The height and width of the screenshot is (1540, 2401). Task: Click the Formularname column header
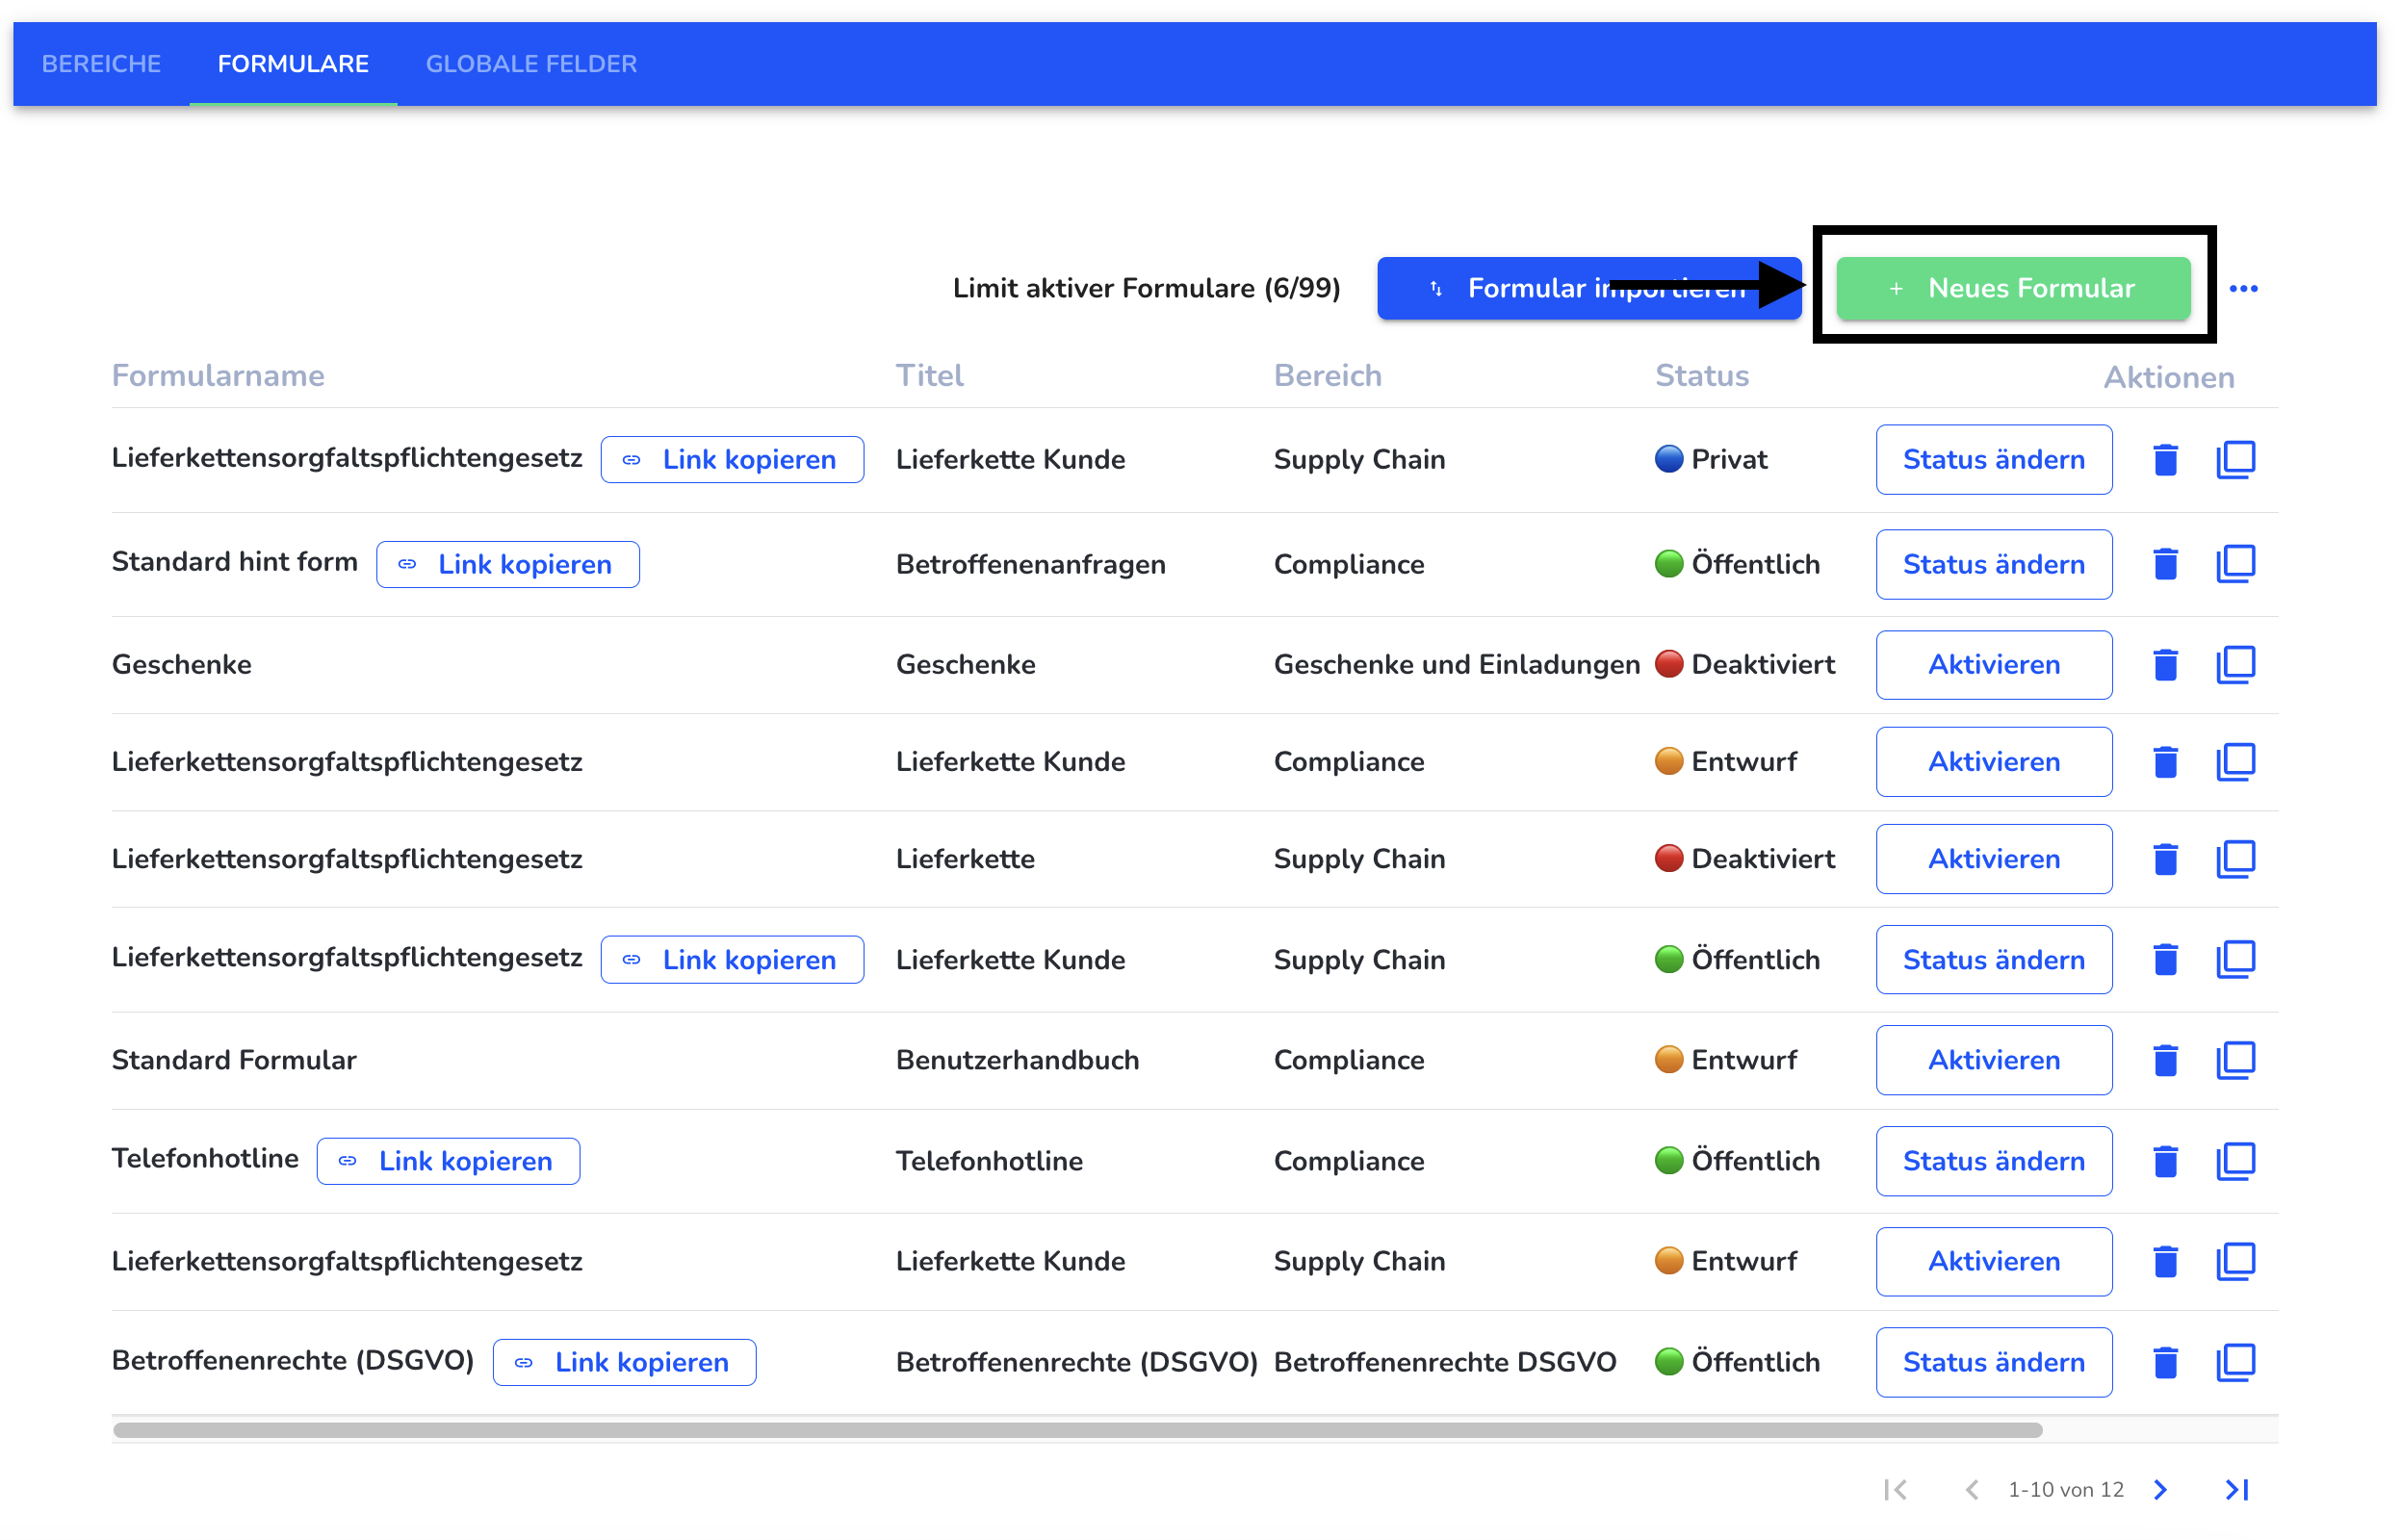point(218,376)
